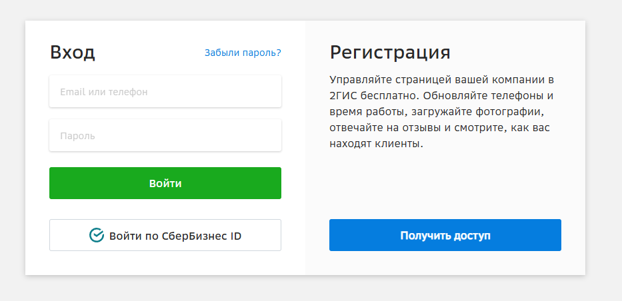Image resolution: width=622 pixels, height=301 pixels.
Task: Submit login with green 'Войти' button
Action: click(165, 183)
